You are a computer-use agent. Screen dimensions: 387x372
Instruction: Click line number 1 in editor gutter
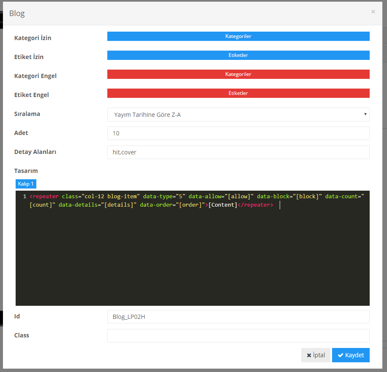(x=25, y=197)
